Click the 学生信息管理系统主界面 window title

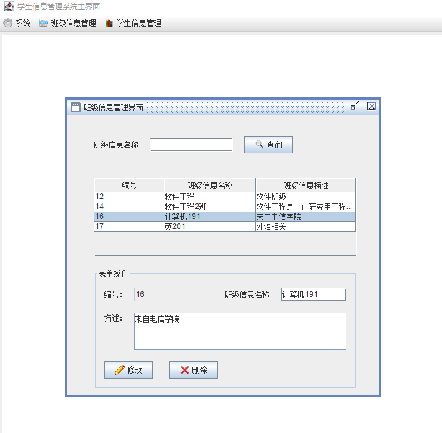59,6
